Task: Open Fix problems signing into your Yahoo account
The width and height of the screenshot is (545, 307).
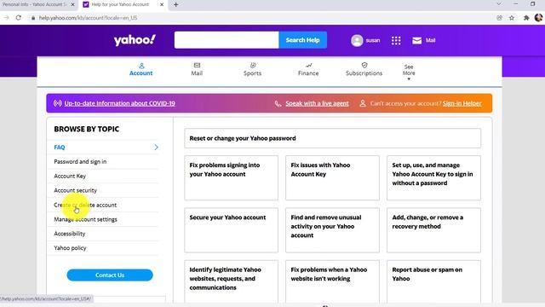Action: (x=231, y=178)
